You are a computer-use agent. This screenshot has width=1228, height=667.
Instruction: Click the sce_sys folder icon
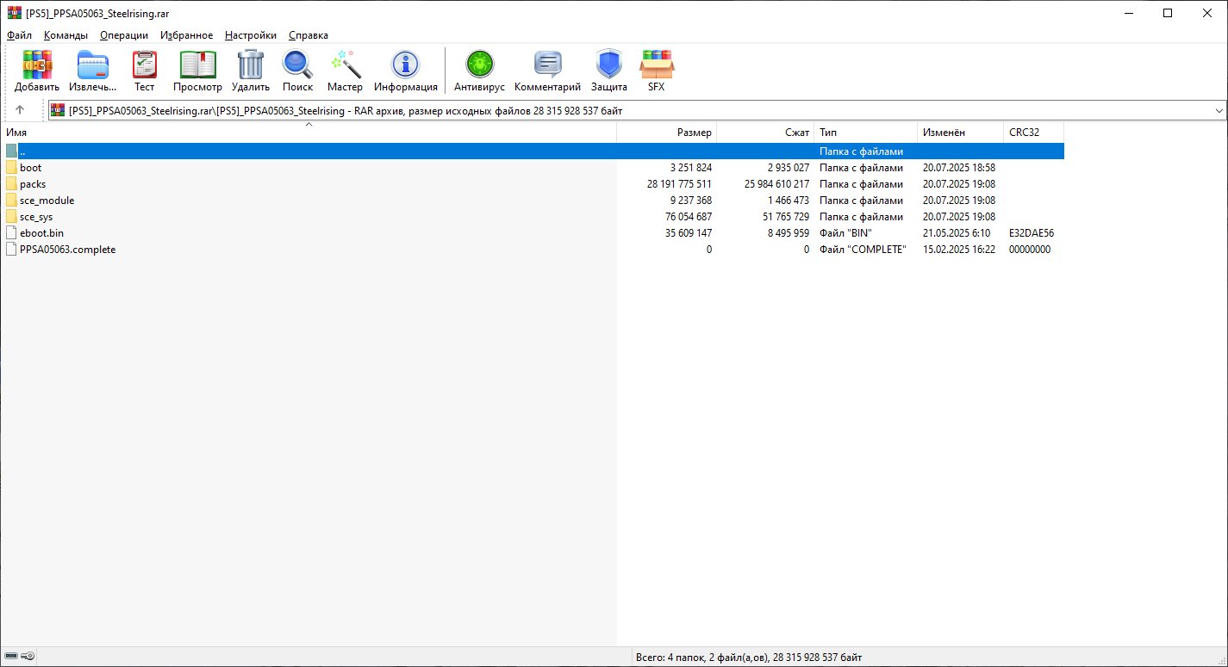pos(11,217)
